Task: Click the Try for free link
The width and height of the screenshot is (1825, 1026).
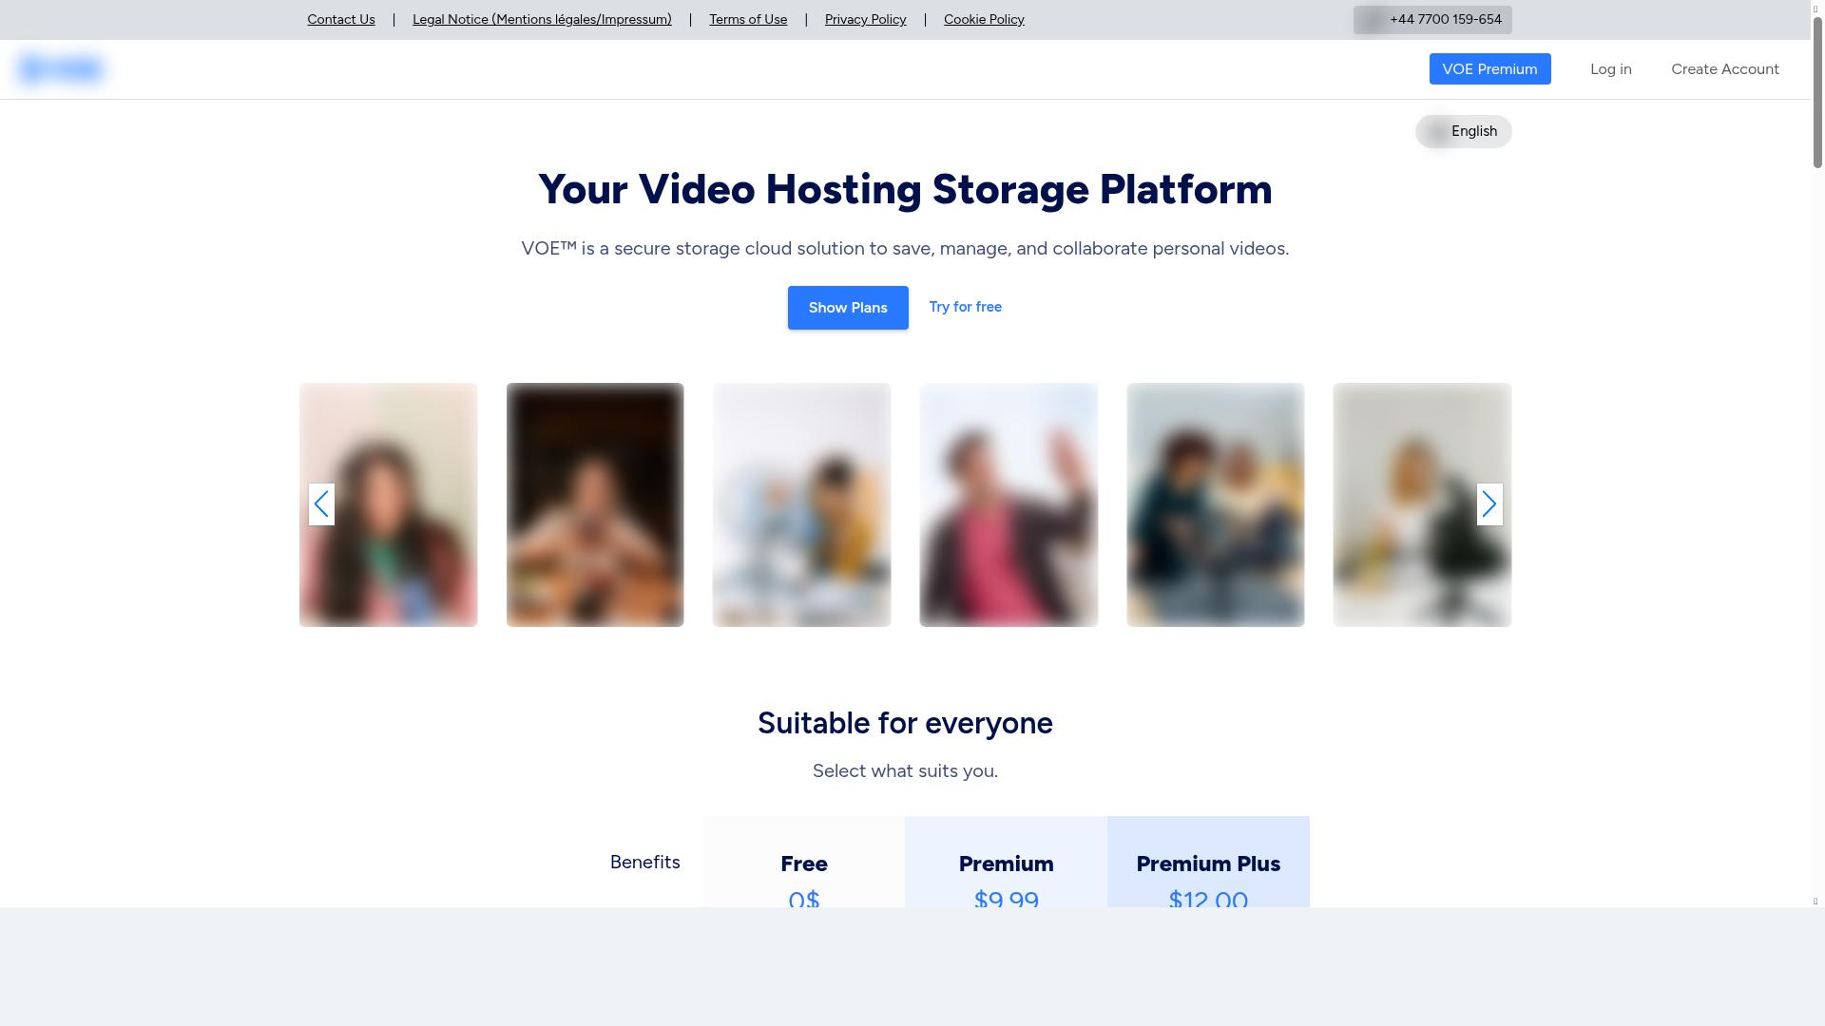Action: pyautogui.click(x=965, y=307)
